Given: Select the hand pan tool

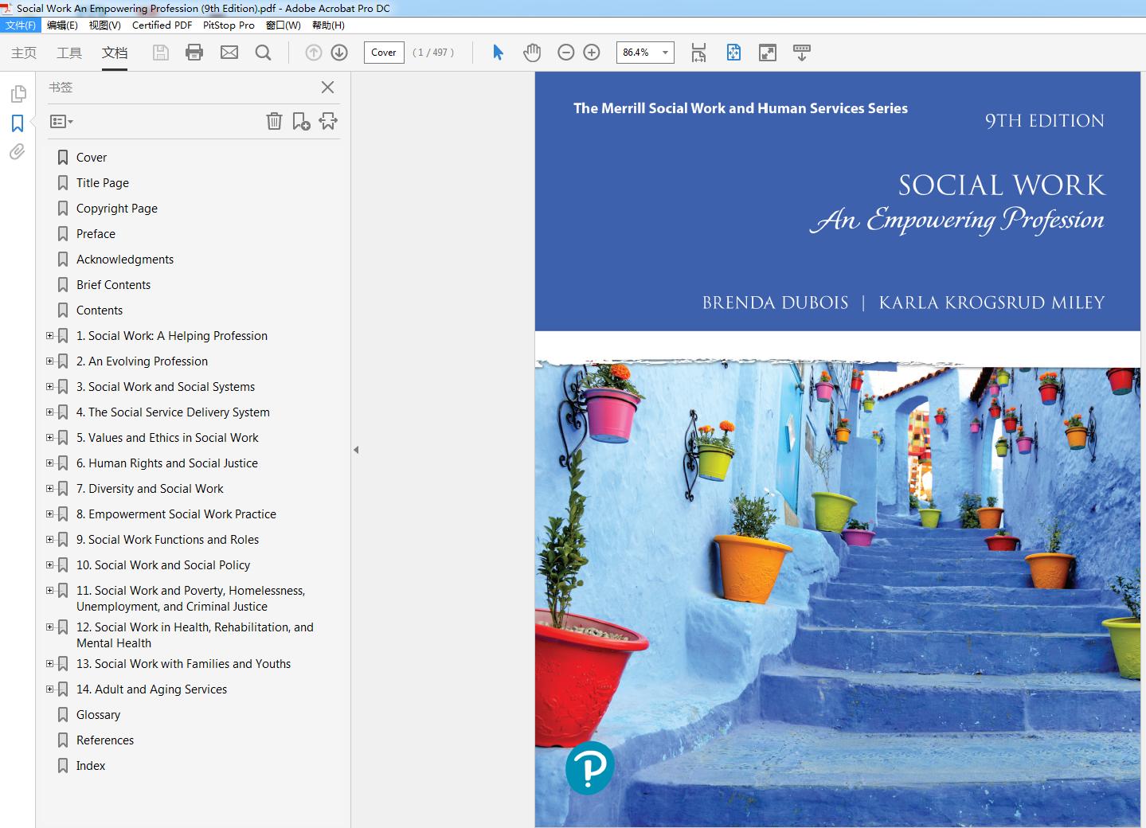Looking at the screenshot, I should click(x=532, y=53).
